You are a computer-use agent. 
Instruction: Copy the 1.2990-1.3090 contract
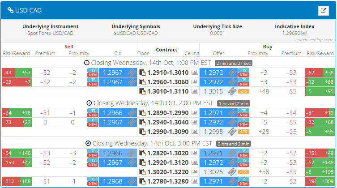coord(142,132)
